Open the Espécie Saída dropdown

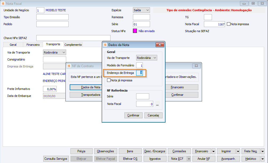[141, 10]
